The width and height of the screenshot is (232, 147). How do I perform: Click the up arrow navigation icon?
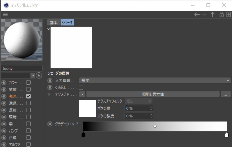tap(212, 14)
